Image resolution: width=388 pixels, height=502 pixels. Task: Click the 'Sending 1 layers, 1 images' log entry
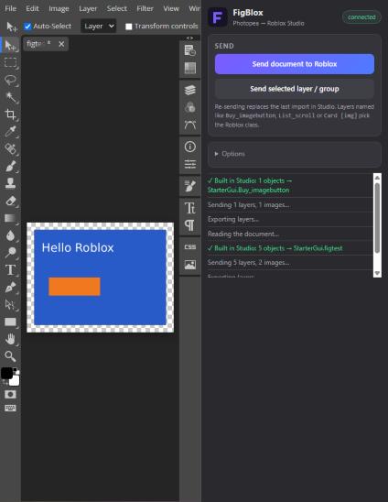tap(249, 205)
